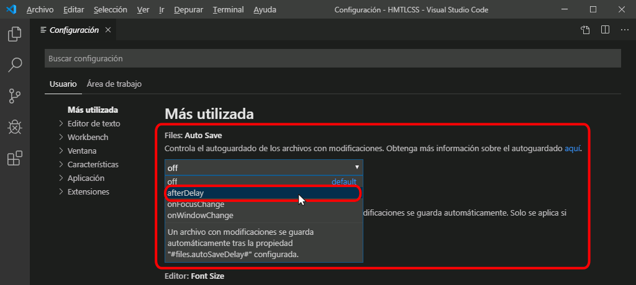Screen dimensions: 636x285
Task: Open settings JSON file icon
Action: tap(584, 30)
